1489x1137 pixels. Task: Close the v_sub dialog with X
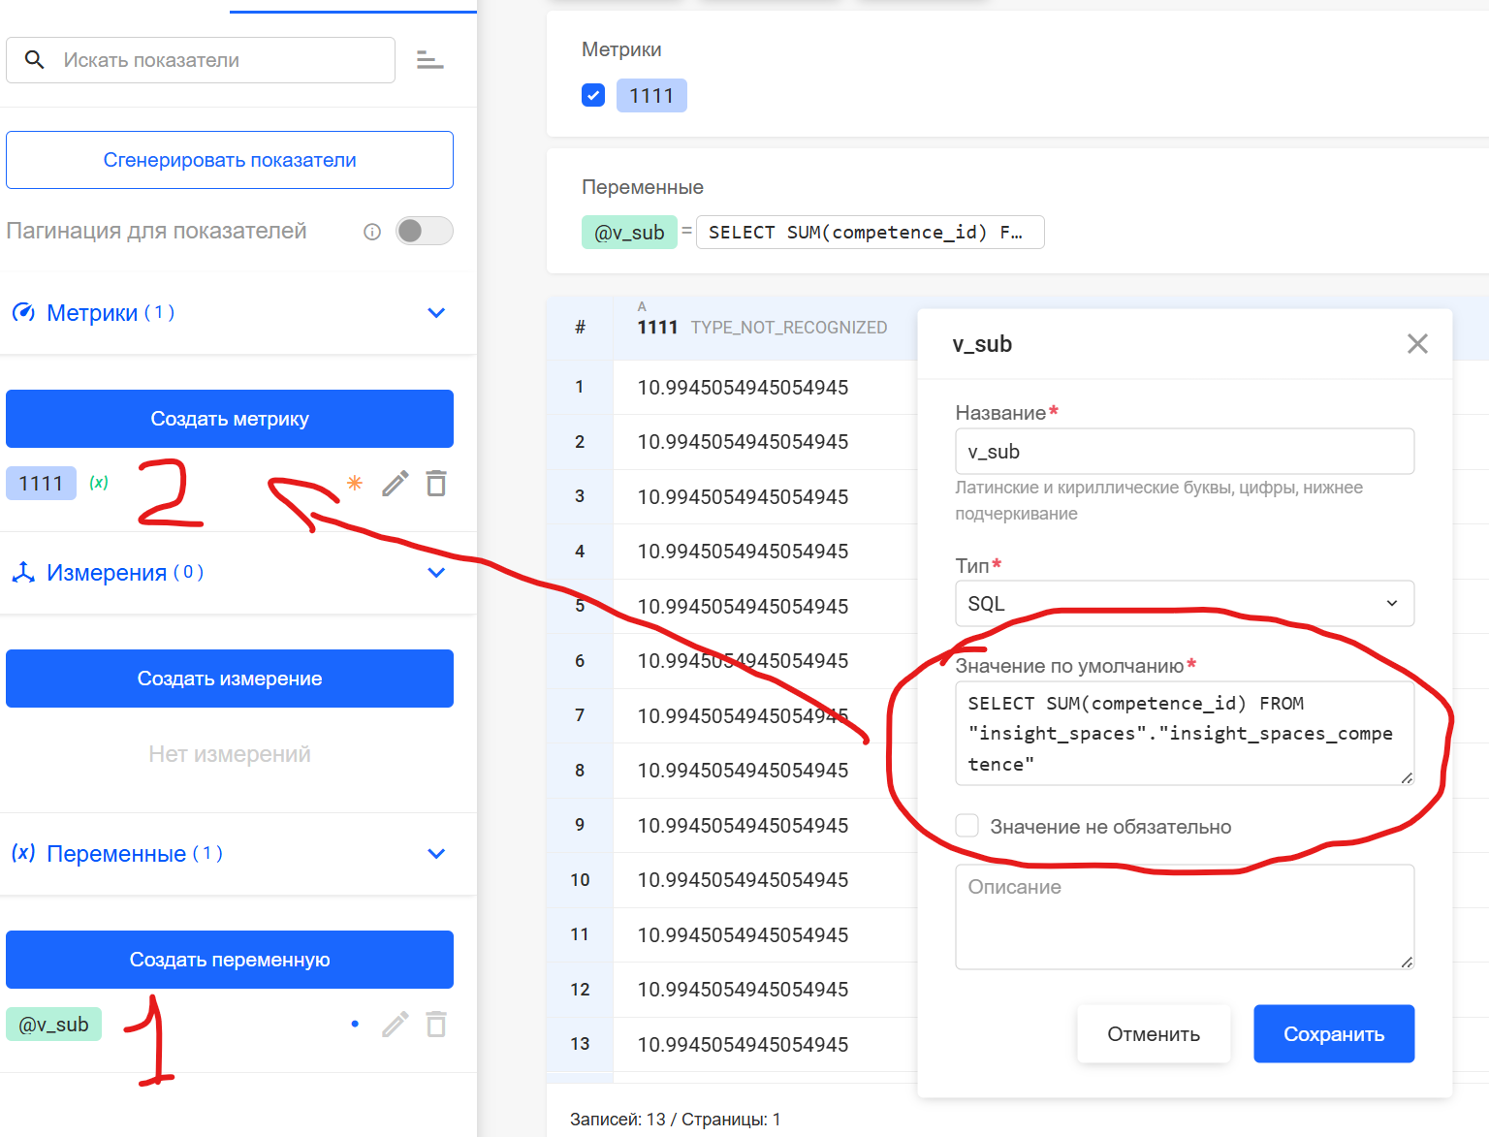(x=1416, y=344)
